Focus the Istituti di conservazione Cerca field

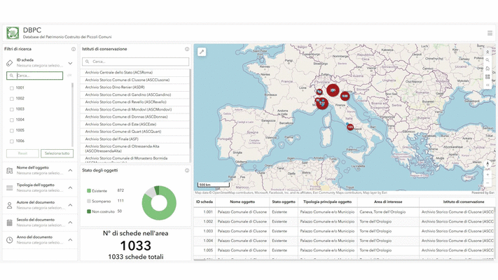click(x=136, y=62)
